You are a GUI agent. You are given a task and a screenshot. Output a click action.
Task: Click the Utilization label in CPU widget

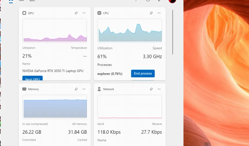tap(105, 48)
